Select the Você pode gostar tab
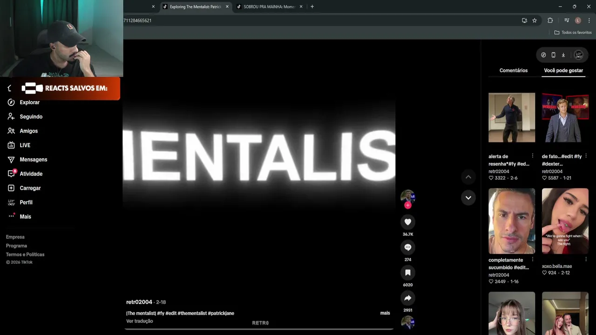 click(563, 70)
